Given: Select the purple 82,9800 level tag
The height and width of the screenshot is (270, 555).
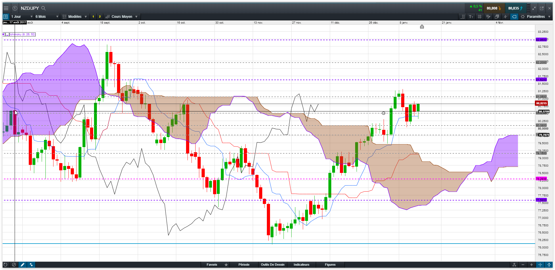Looking at the screenshot, I should click(541, 40).
